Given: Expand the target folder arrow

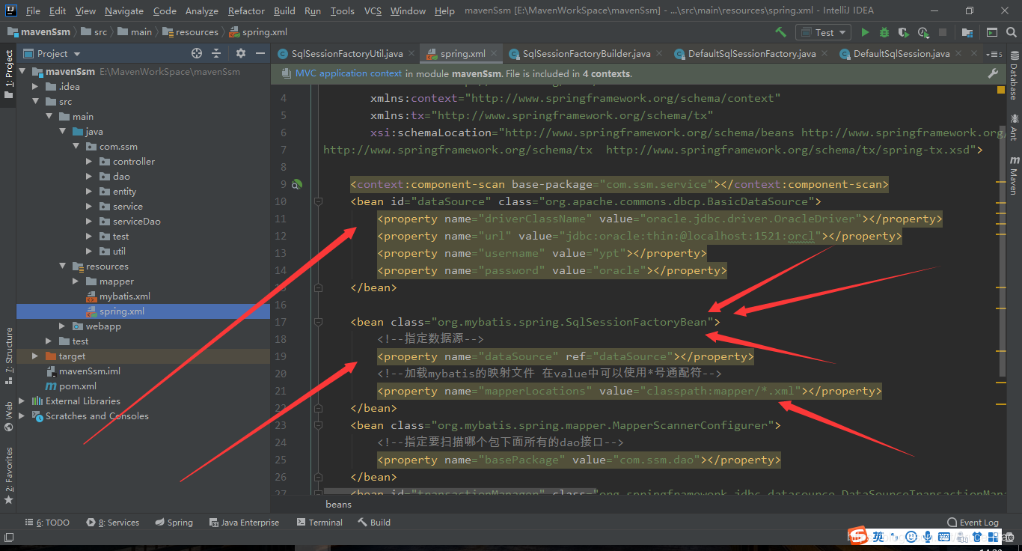Looking at the screenshot, I should [x=36, y=356].
